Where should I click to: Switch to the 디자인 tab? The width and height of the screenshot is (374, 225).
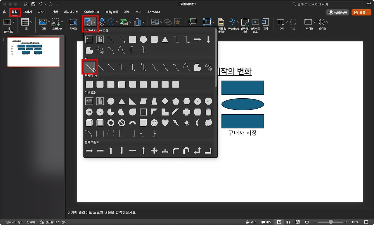(x=42, y=12)
